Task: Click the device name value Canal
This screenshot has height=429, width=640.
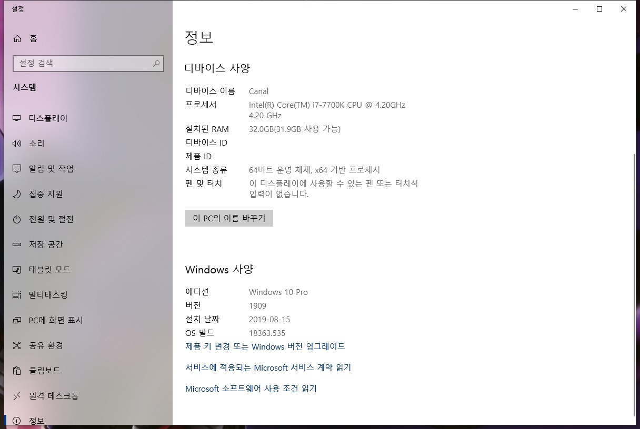Action: [x=259, y=91]
